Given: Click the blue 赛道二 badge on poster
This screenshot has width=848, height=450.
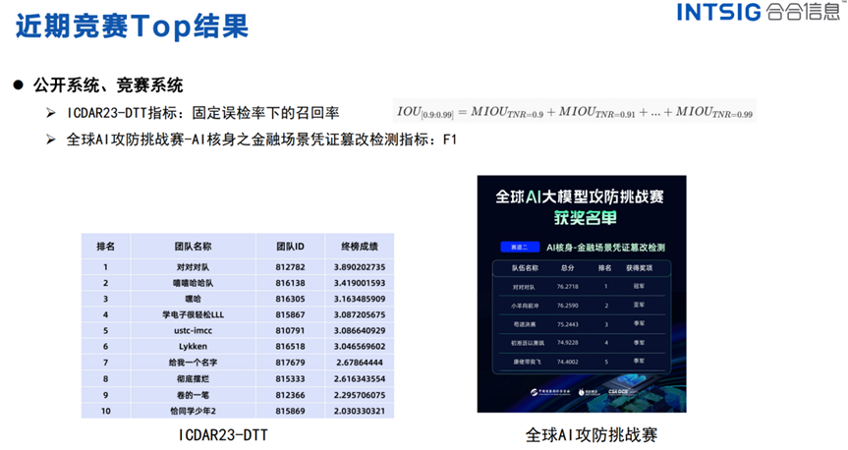Looking at the screenshot, I should (520, 248).
